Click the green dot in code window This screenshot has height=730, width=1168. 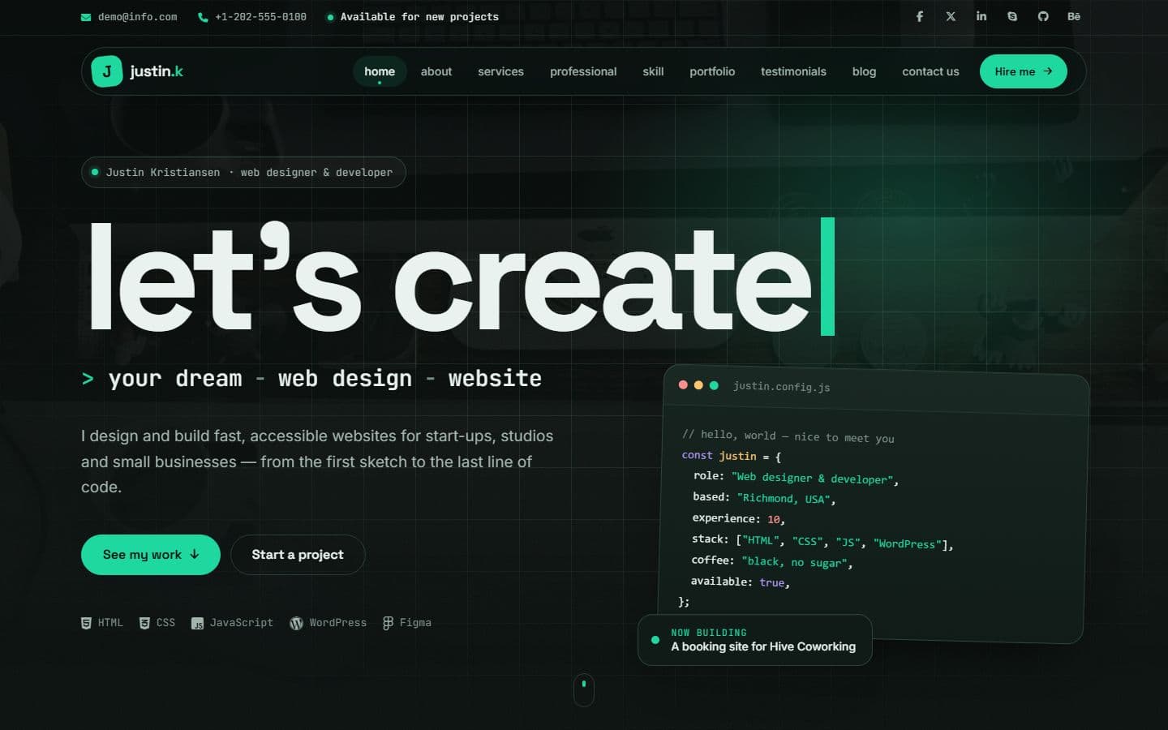(x=714, y=385)
